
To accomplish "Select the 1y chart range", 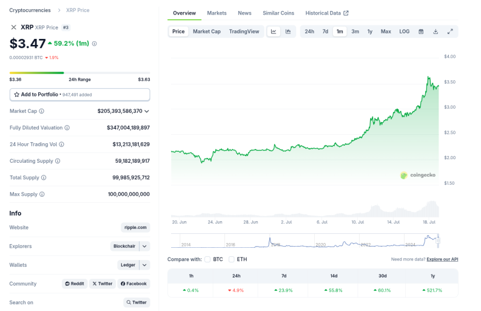I will tap(369, 32).
